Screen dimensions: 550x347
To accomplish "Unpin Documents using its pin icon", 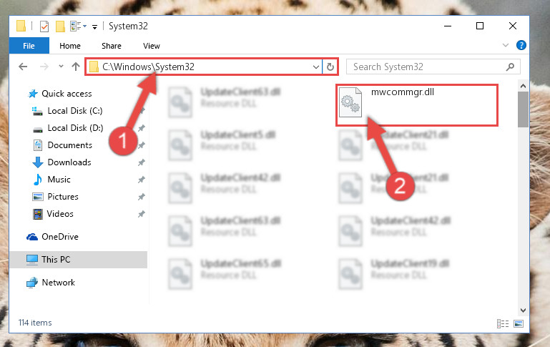I will tap(142, 145).
